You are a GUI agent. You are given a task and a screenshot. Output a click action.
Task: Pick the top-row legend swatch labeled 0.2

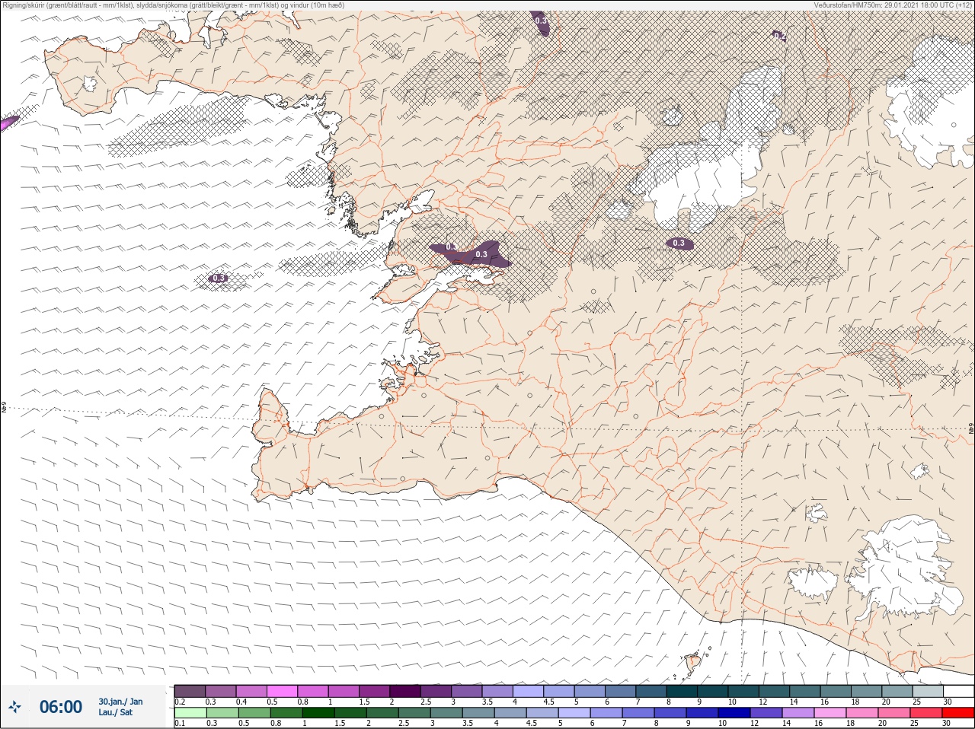[190, 691]
